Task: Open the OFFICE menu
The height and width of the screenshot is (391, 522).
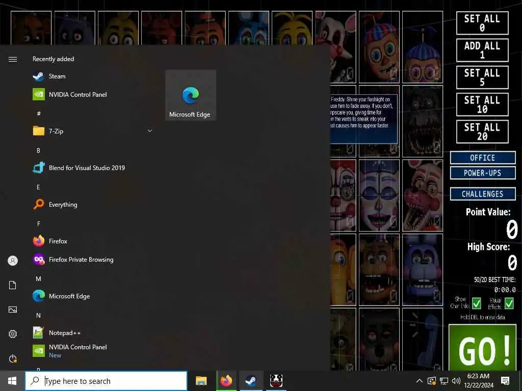Action: tap(483, 158)
